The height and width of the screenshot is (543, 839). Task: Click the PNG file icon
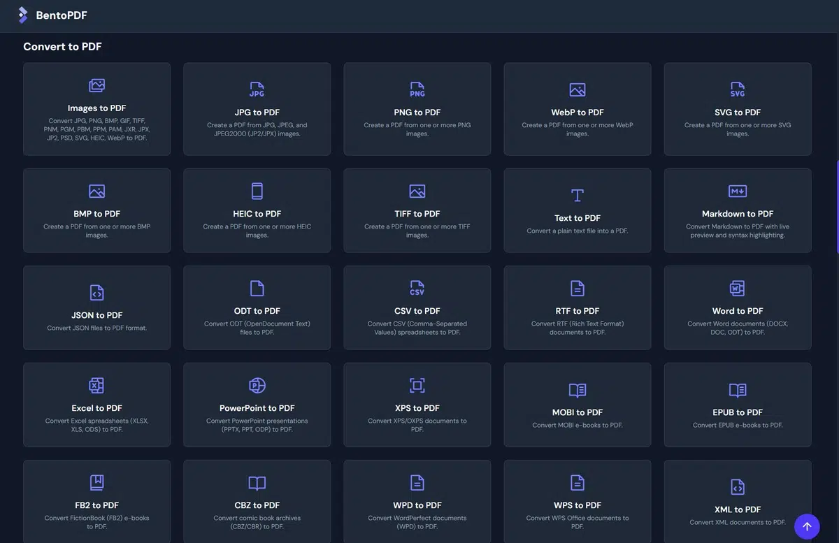pos(417,89)
